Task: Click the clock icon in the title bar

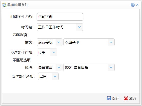Action: [x=4, y=5]
